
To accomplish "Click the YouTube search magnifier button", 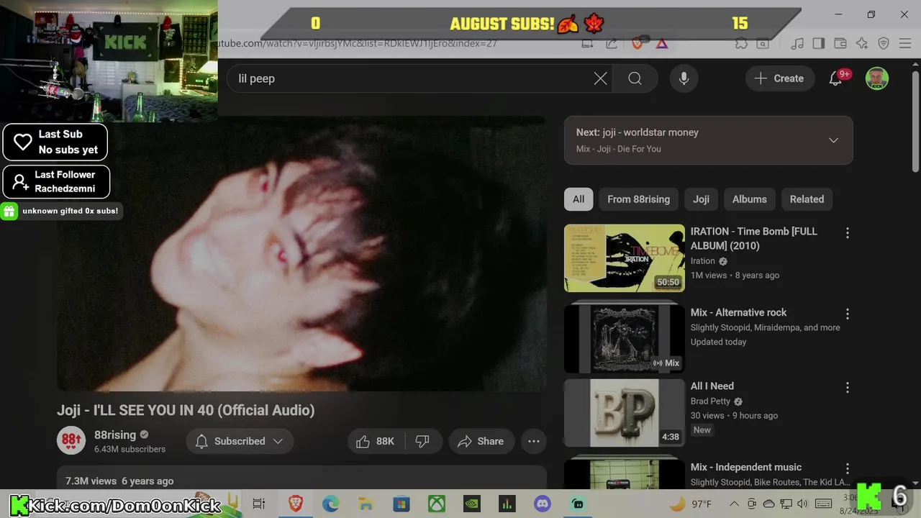I will click(x=635, y=78).
